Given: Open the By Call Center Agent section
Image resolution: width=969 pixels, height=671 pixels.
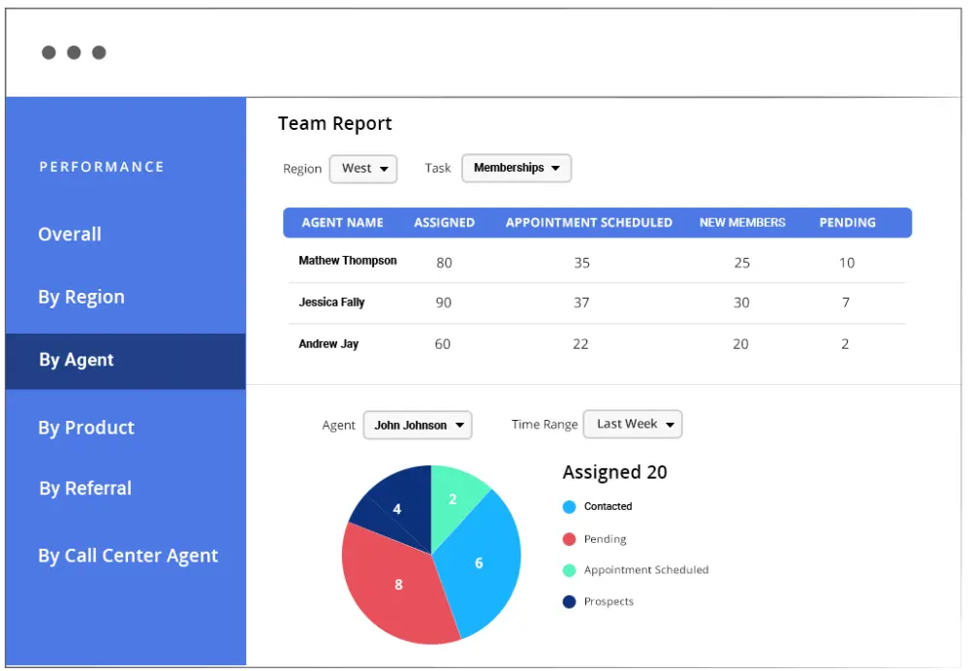Looking at the screenshot, I should pos(127,555).
